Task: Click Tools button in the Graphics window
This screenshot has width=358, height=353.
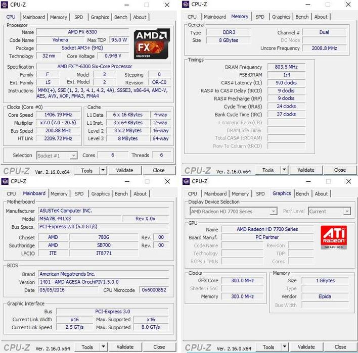Action: click(x=268, y=347)
